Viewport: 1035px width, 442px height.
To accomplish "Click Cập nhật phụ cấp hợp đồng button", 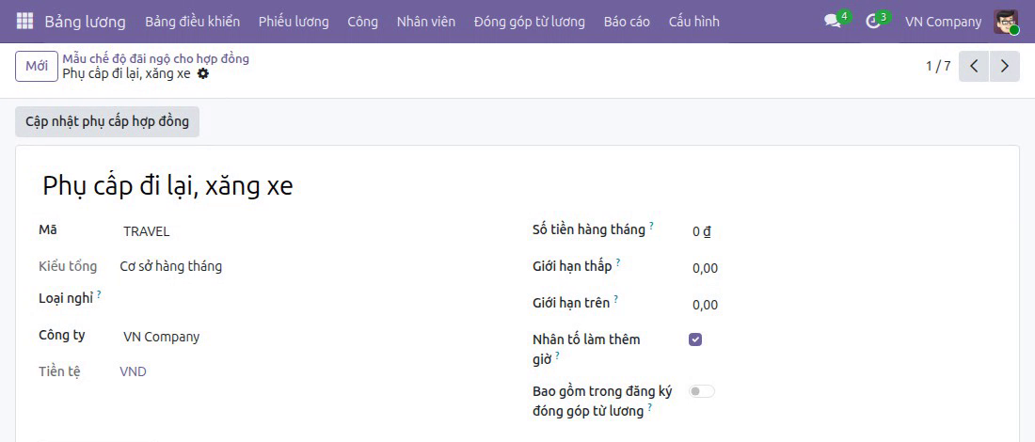I will pyautogui.click(x=107, y=121).
